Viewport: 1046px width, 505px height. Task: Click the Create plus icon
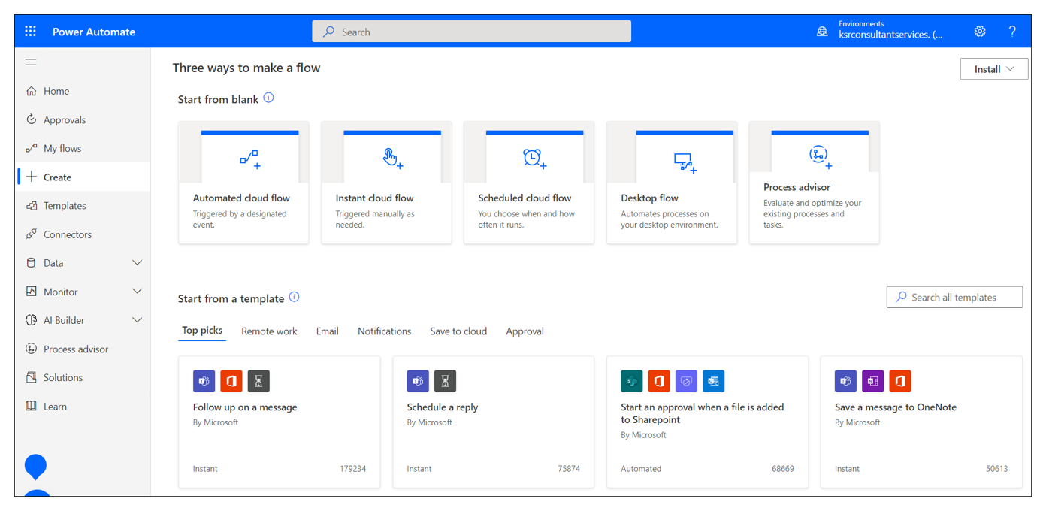click(x=31, y=177)
